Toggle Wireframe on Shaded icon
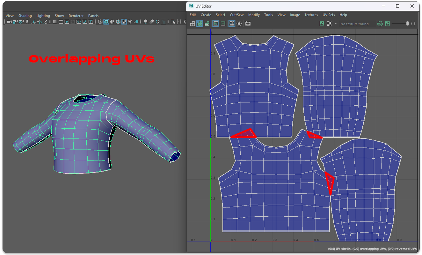The height and width of the screenshot is (255, 422). (118, 22)
